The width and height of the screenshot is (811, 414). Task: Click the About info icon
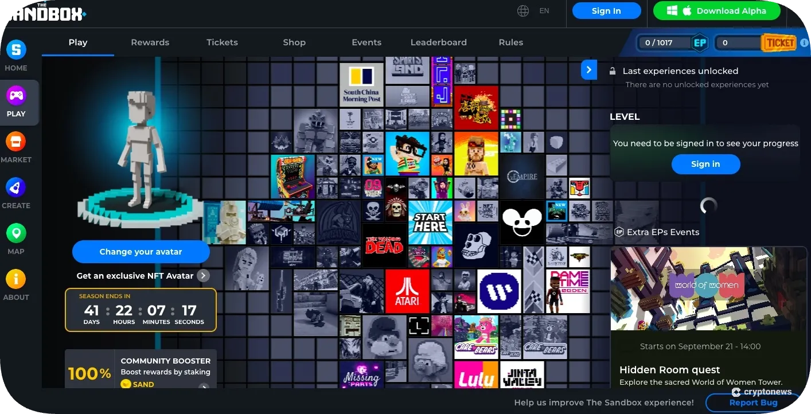tap(16, 279)
